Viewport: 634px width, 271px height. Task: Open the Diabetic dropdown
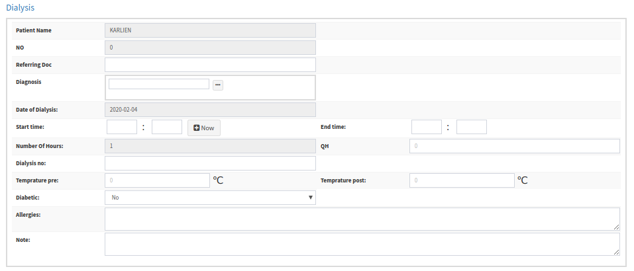point(210,198)
